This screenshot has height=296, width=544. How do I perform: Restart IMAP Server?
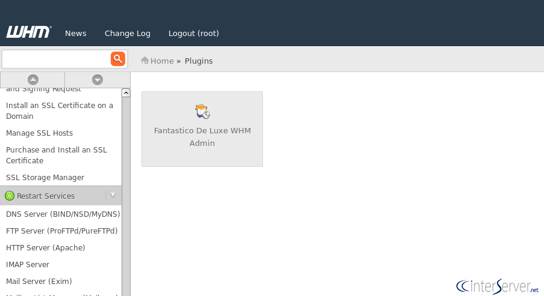[28, 265]
